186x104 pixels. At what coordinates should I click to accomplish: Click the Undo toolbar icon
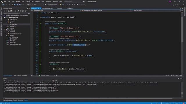pyautogui.click(x=20, y=5)
